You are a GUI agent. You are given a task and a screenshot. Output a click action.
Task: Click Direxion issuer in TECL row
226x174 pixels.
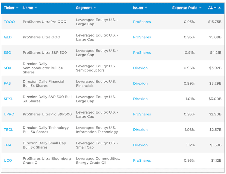pos(140,130)
